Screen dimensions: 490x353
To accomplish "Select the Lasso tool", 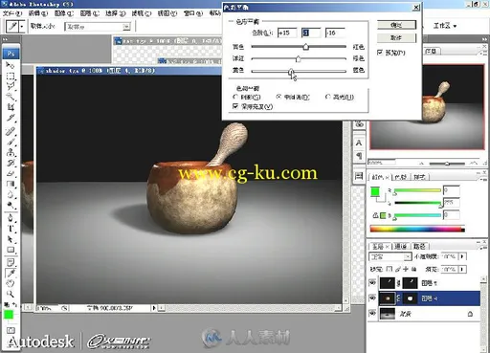I will tap(11, 86).
